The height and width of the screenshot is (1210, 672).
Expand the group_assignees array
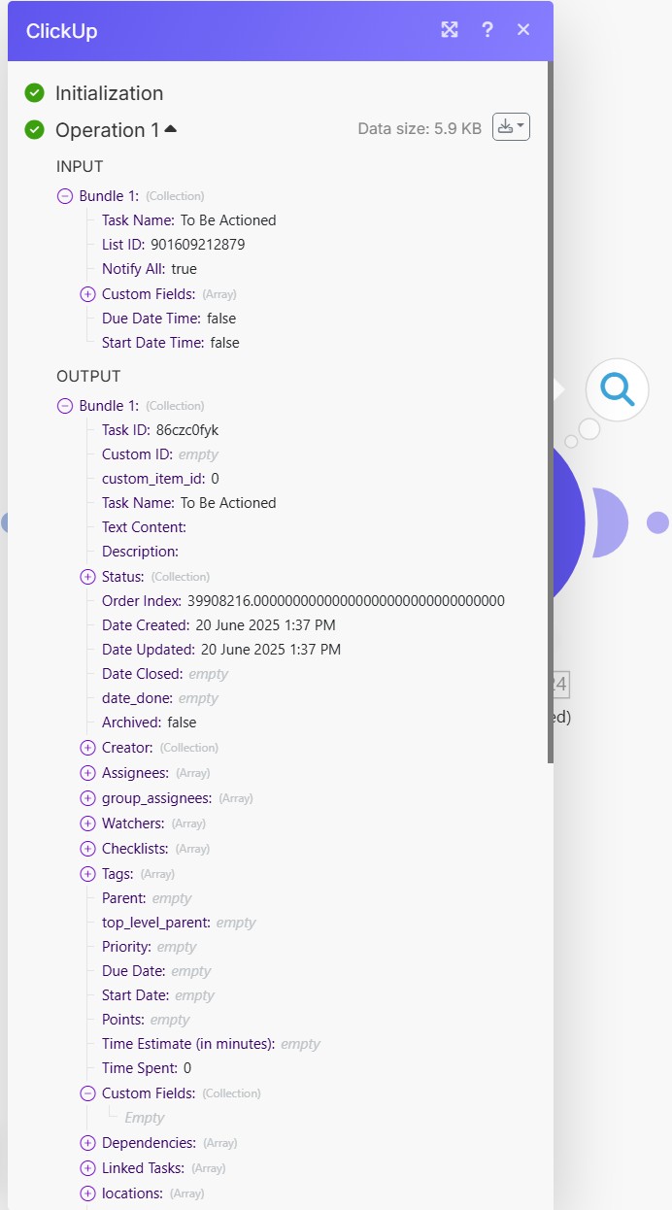[87, 798]
